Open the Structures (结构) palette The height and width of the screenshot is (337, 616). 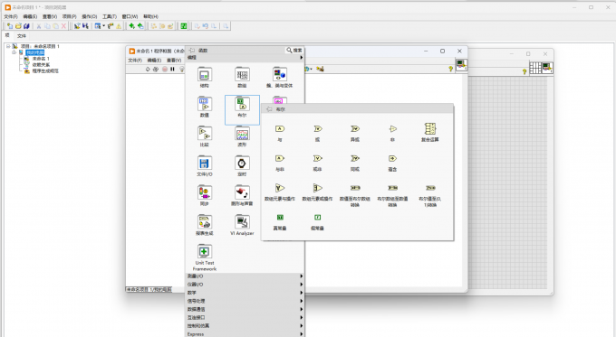205,77
